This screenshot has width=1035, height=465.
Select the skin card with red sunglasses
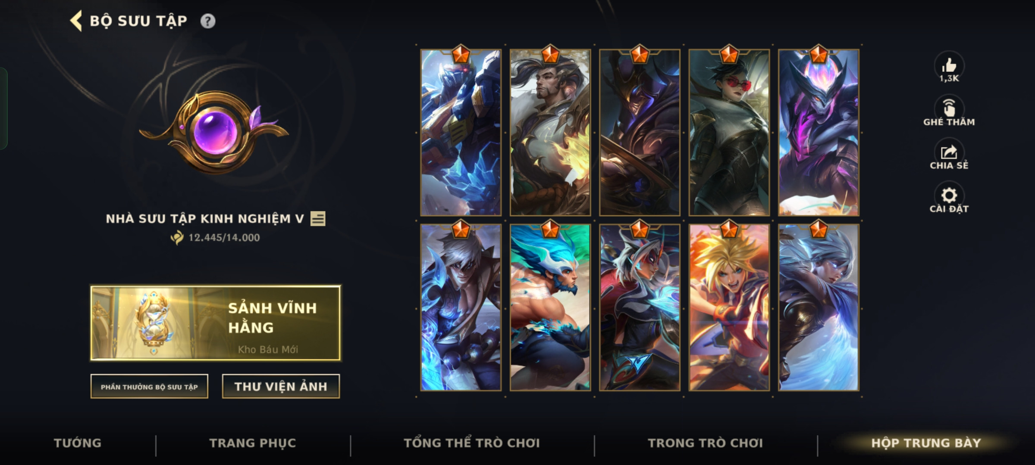click(729, 133)
